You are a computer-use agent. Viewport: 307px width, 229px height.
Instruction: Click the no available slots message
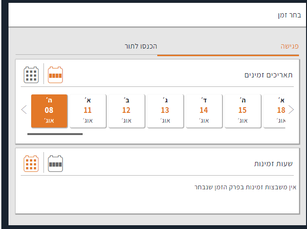point(245,187)
